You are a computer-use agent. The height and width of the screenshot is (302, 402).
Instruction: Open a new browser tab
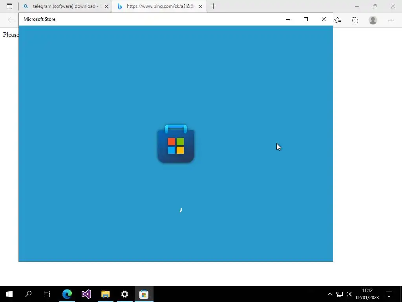pos(213,6)
